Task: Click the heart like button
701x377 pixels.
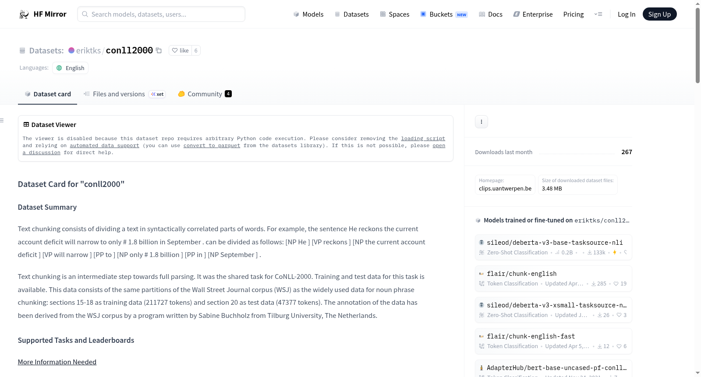Action: coord(180,51)
